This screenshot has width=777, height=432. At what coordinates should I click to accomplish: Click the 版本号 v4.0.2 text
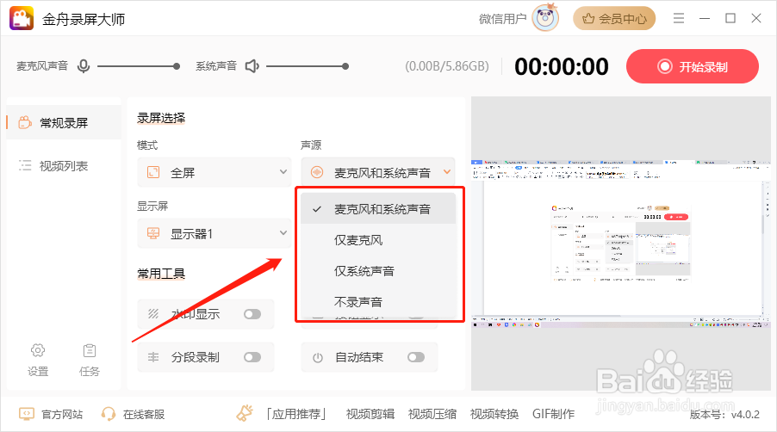(724, 415)
